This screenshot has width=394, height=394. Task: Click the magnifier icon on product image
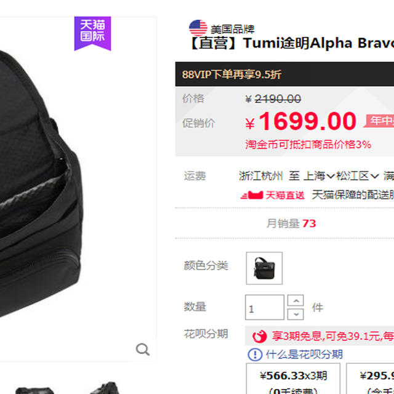point(143,349)
